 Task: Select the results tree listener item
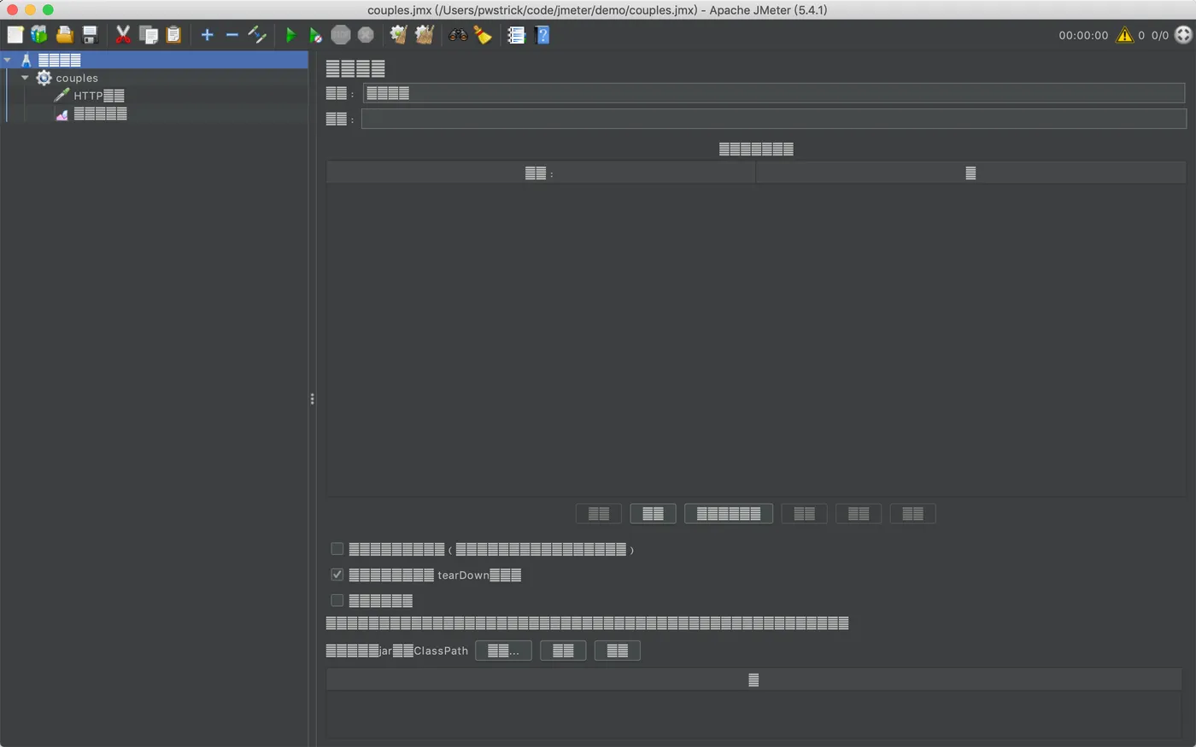(x=100, y=114)
